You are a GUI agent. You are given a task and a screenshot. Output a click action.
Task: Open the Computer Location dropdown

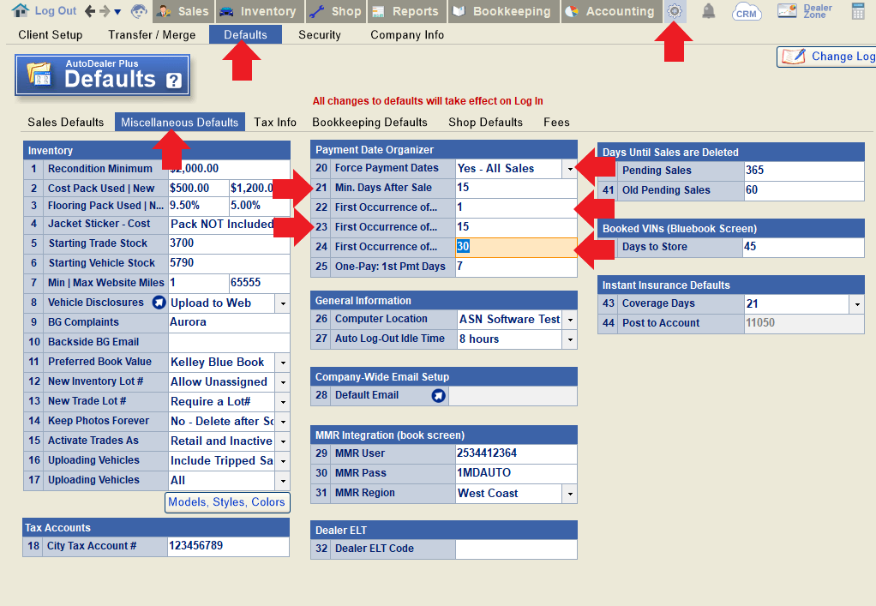coord(569,320)
